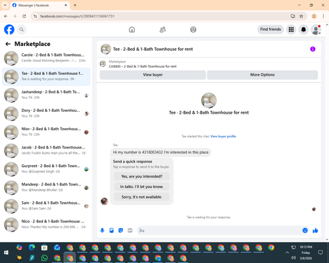Open Dory townhouse conversation
This screenshot has height=263, width=329.
[46, 114]
